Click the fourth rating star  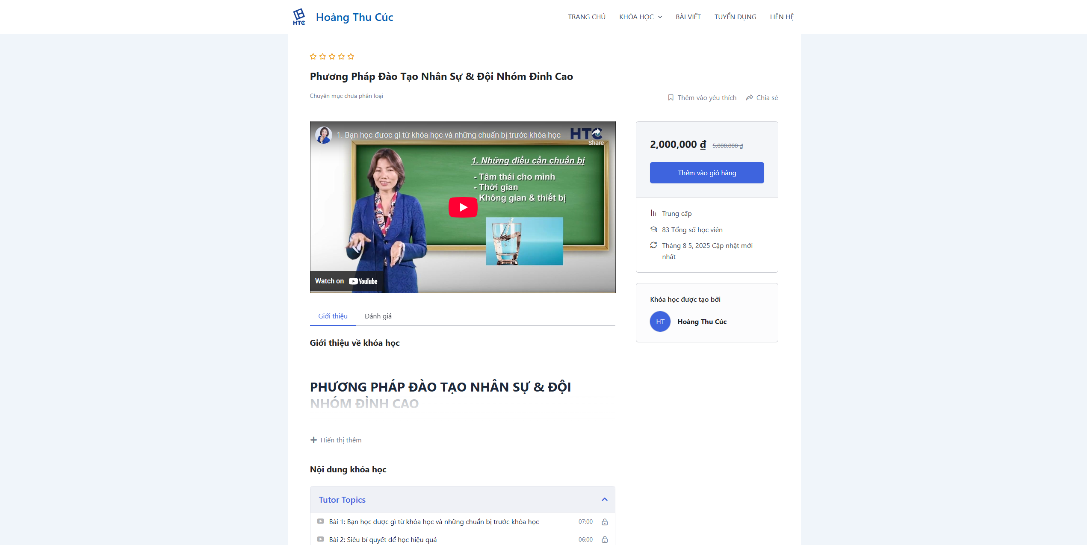[x=341, y=56]
